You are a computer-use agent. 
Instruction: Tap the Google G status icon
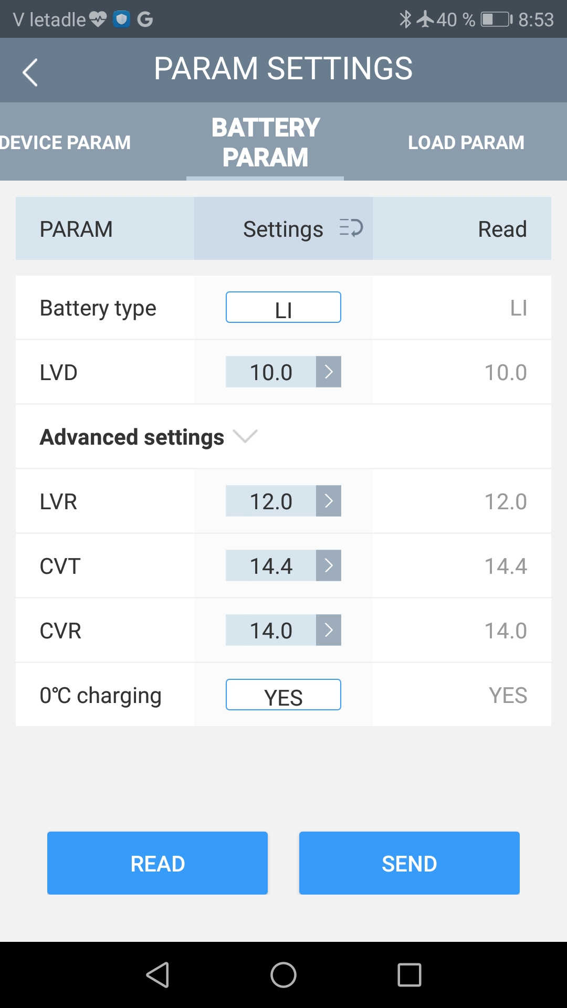coord(145,19)
